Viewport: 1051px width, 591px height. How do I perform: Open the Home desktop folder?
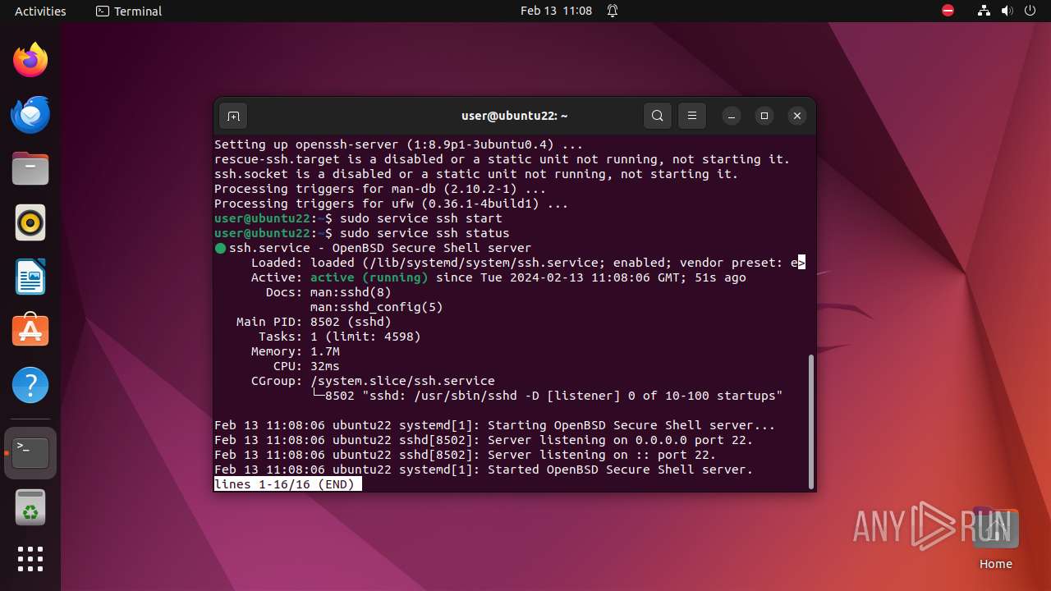tap(995, 539)
